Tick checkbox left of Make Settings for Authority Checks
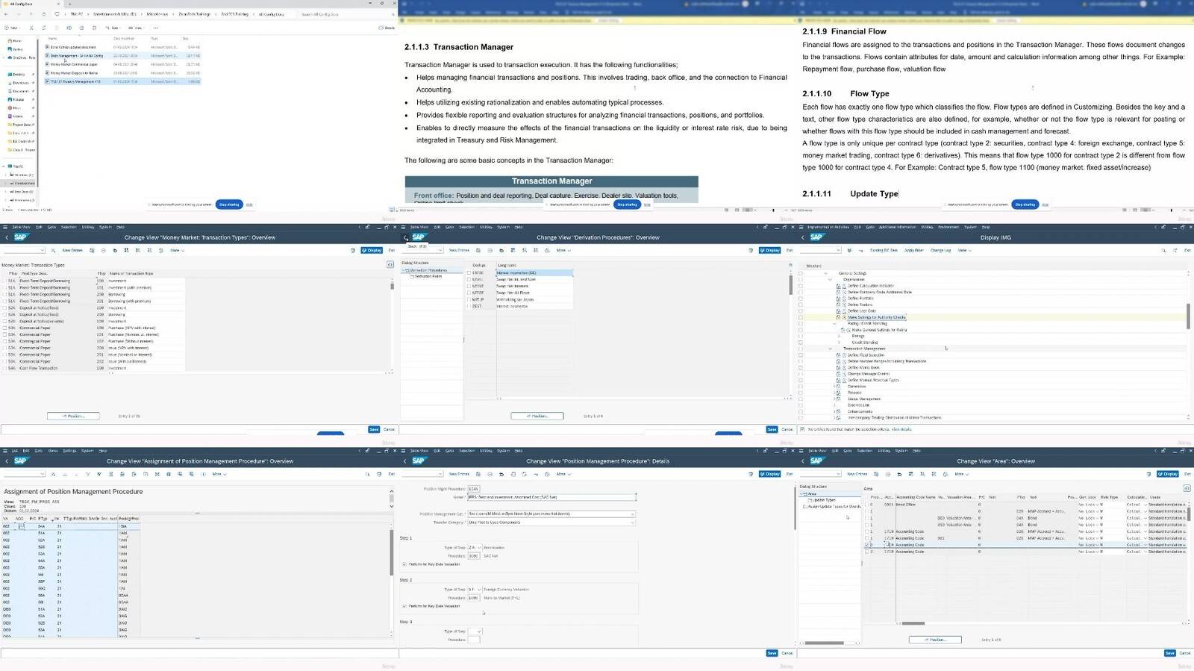Image resolution: width=1194 pixels, height=671 pixels. pos(801,317)
